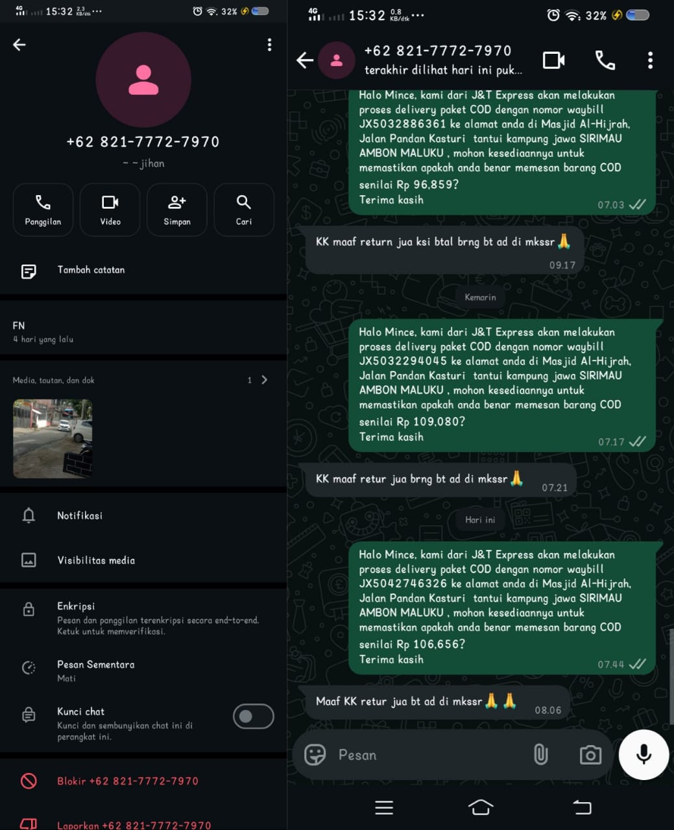Focus the Pesan message input field
Screen dimensions: 674x830
pos(428,755)
